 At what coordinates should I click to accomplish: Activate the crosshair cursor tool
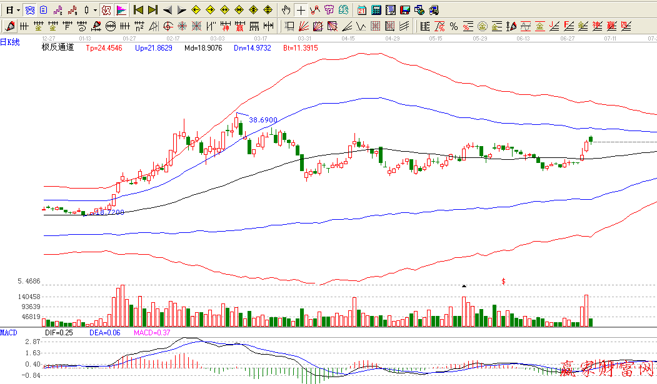[301, 10]
